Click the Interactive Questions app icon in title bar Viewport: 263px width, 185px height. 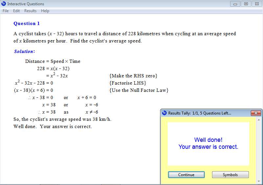(x=4, y=4)
